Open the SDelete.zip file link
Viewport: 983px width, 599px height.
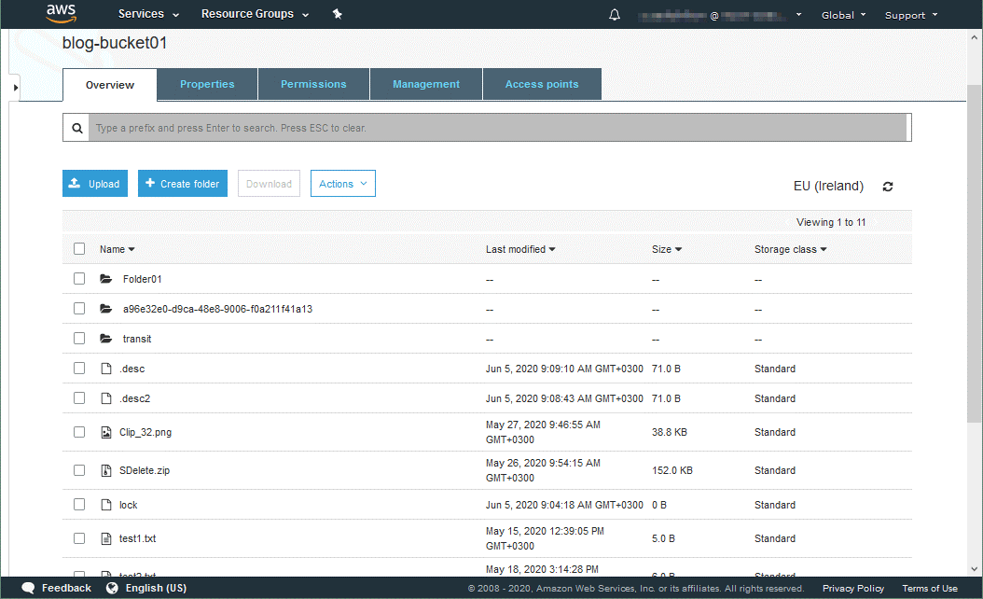tap(145, 470)
